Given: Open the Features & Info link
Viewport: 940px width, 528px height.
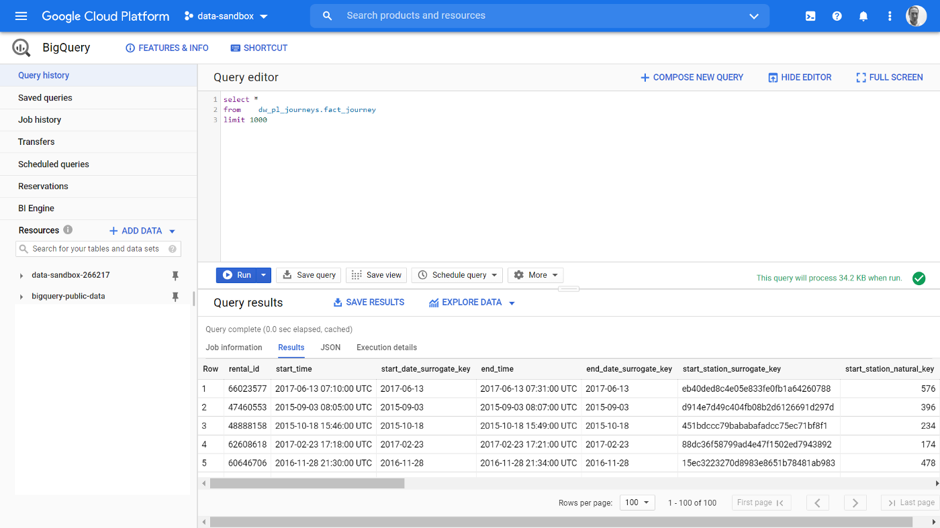Looking at the screenshot, I should [167, 48].
